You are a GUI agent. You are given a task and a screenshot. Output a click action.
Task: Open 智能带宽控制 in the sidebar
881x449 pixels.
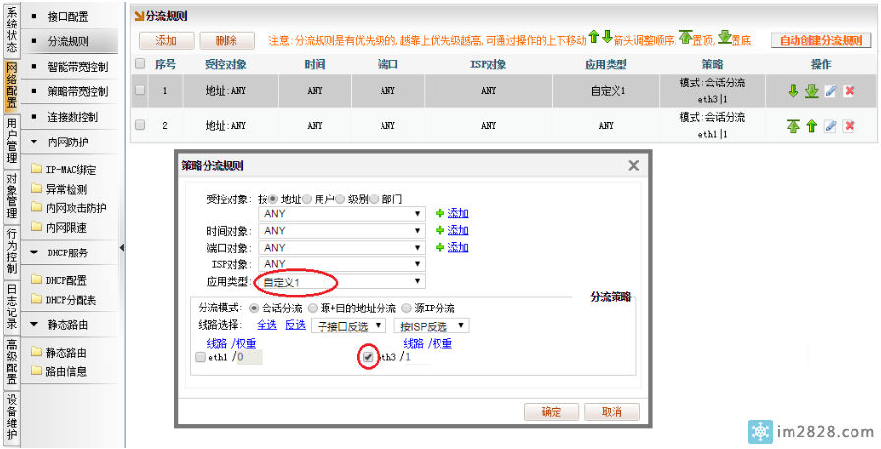point(78,67)
